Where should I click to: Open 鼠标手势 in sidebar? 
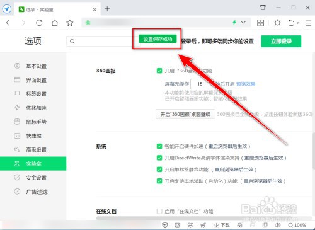(x=33, y=122)
